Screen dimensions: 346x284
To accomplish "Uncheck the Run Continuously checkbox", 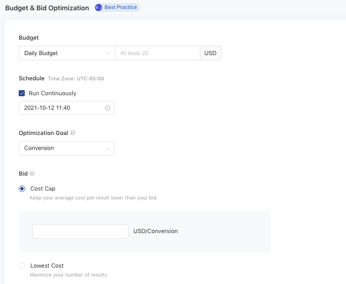I will 21,93.
